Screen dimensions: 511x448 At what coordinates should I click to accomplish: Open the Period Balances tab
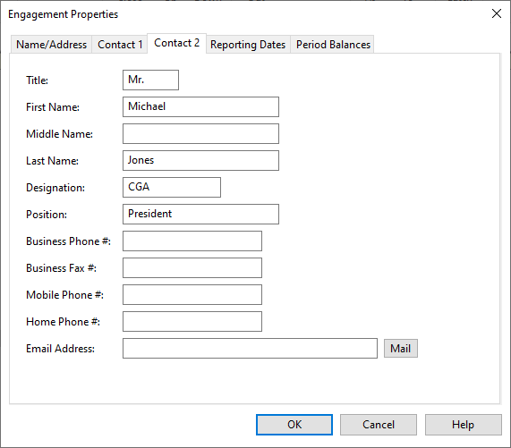[x=333, y=45]
